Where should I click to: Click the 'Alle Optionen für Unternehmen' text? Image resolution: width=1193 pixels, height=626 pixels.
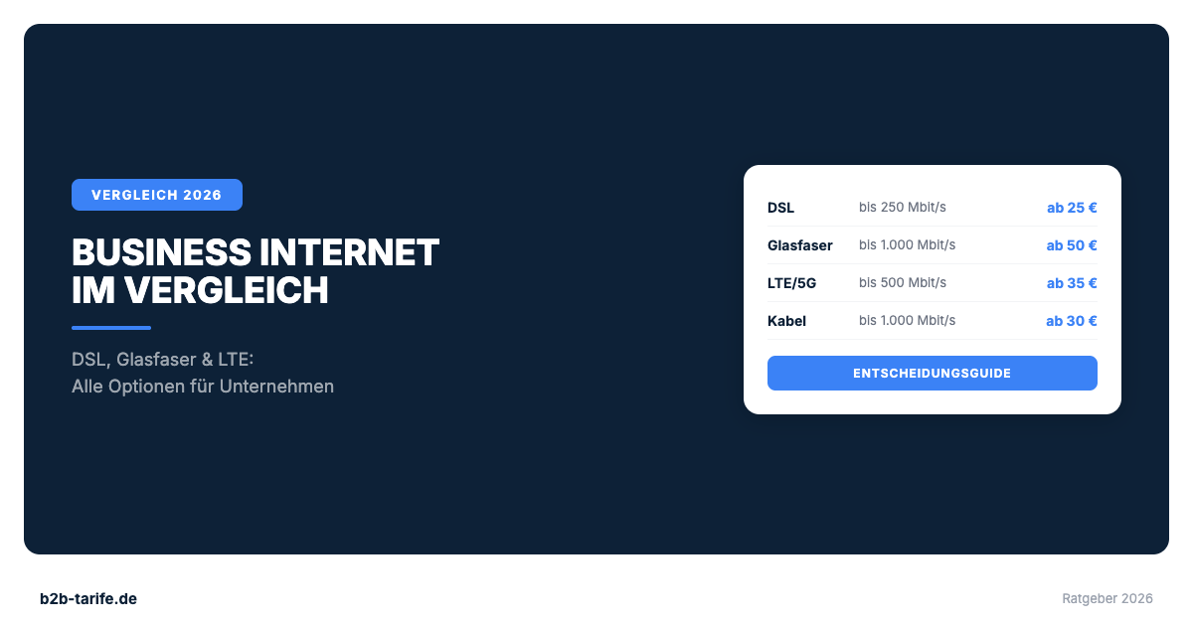[x=203, y=387]
